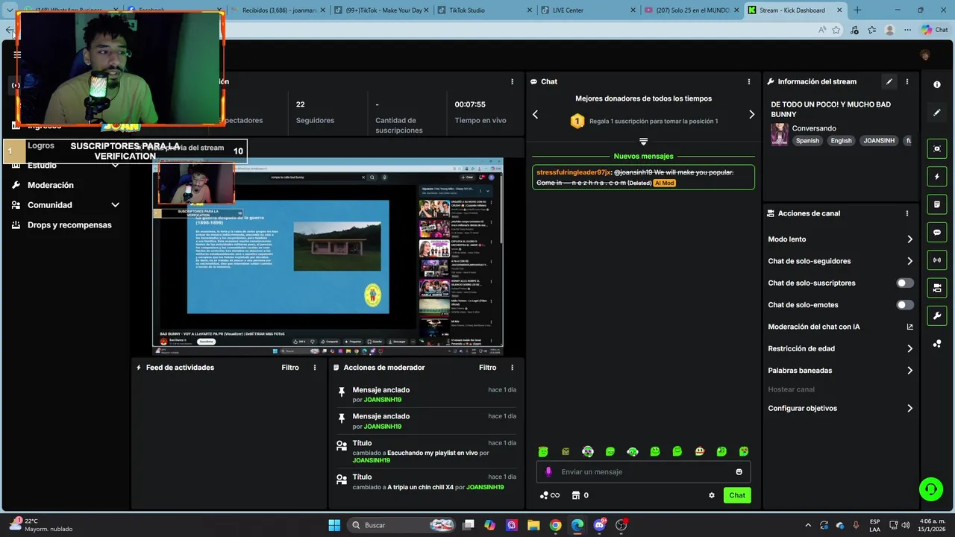This screenshot has height=537, width=955.
Task: Click the headphones emote in emote row
Action: point(633,451)
